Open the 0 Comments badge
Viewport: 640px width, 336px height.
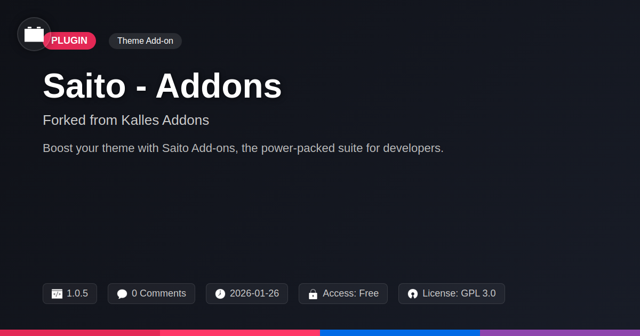click(151, 294)
